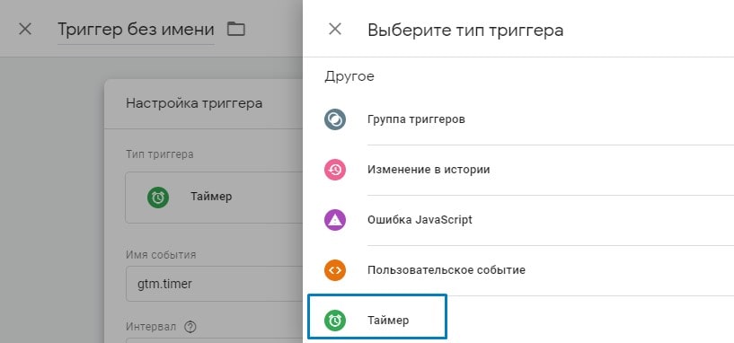Show help for 'Интервал' question mark
734x343 pixels.
190,327
